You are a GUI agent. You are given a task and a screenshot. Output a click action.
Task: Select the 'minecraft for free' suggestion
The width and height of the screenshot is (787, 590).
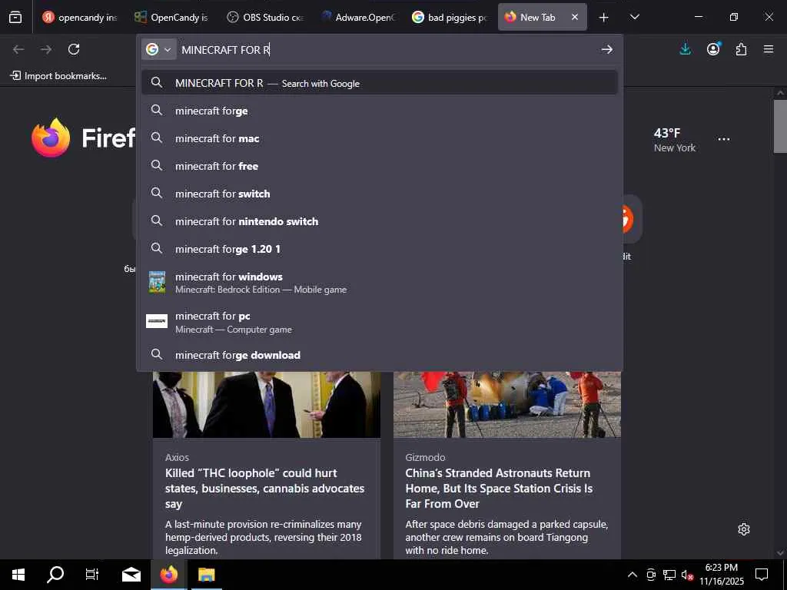click(x=380, y=166)
